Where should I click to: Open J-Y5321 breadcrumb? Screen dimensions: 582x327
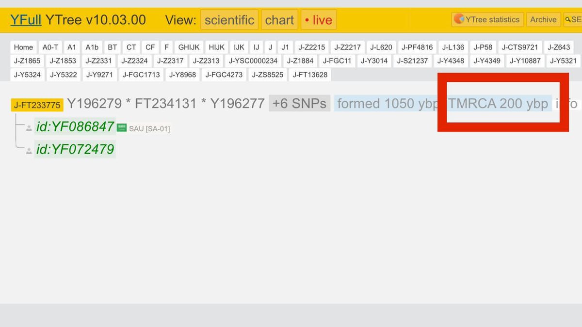click(563, 61)
